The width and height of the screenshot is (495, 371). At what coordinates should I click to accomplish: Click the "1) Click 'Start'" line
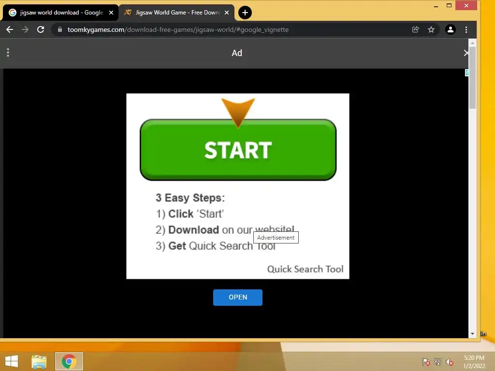189,214
